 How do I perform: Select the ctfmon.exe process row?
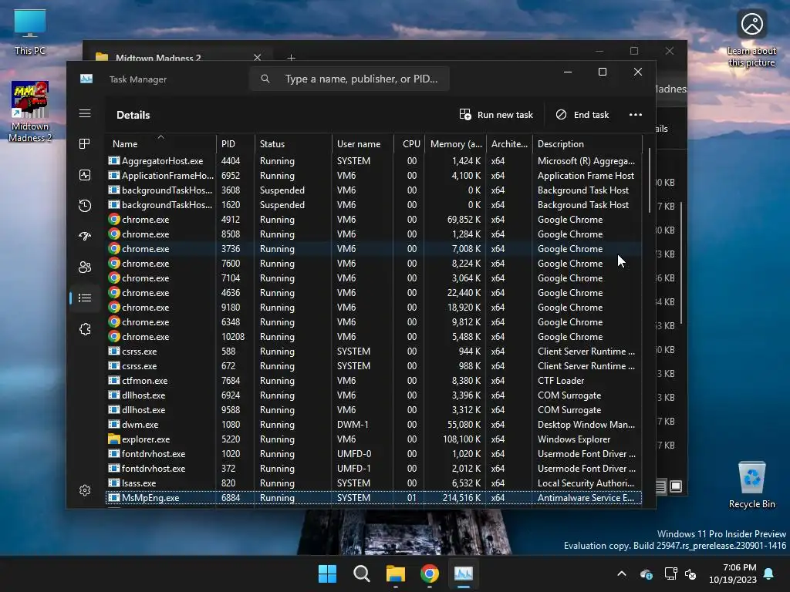point(373,381)
